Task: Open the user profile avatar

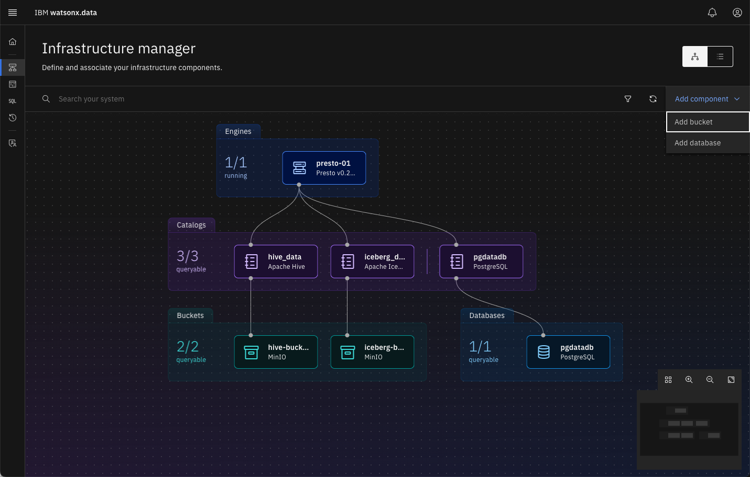Action: (x=737, y=13)
